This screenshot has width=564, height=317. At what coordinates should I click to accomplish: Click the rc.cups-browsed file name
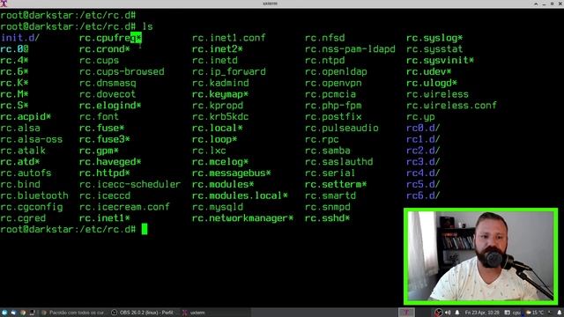pyautogui.click(x=122, y=71)
